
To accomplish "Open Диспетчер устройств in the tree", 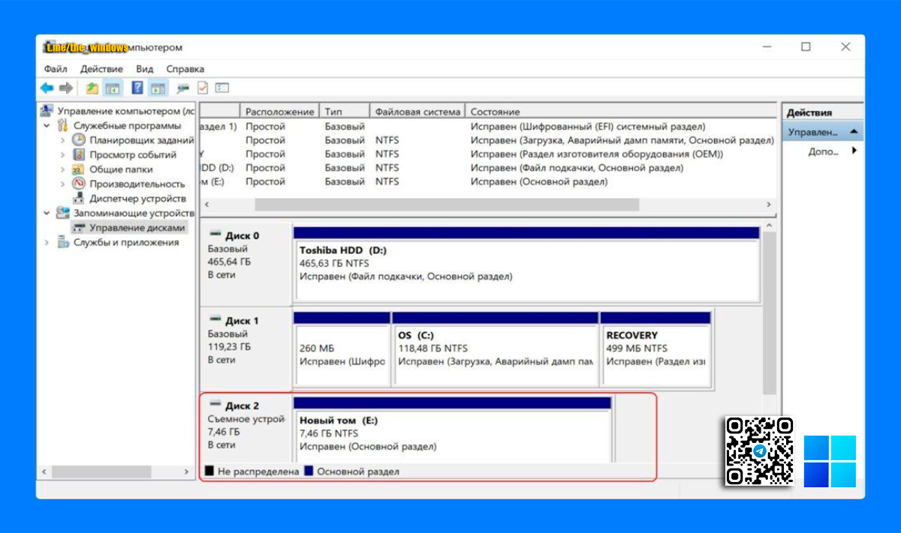I will tap(137, 199).
